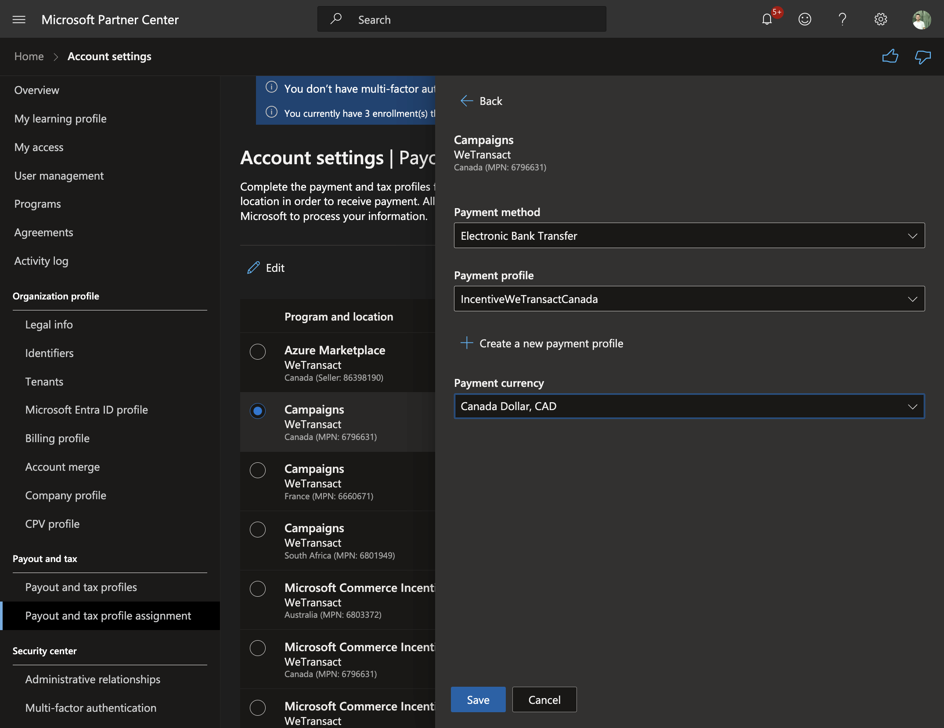Click the Save button
Screen dimensions: 944x728
[x=478, y=699]
